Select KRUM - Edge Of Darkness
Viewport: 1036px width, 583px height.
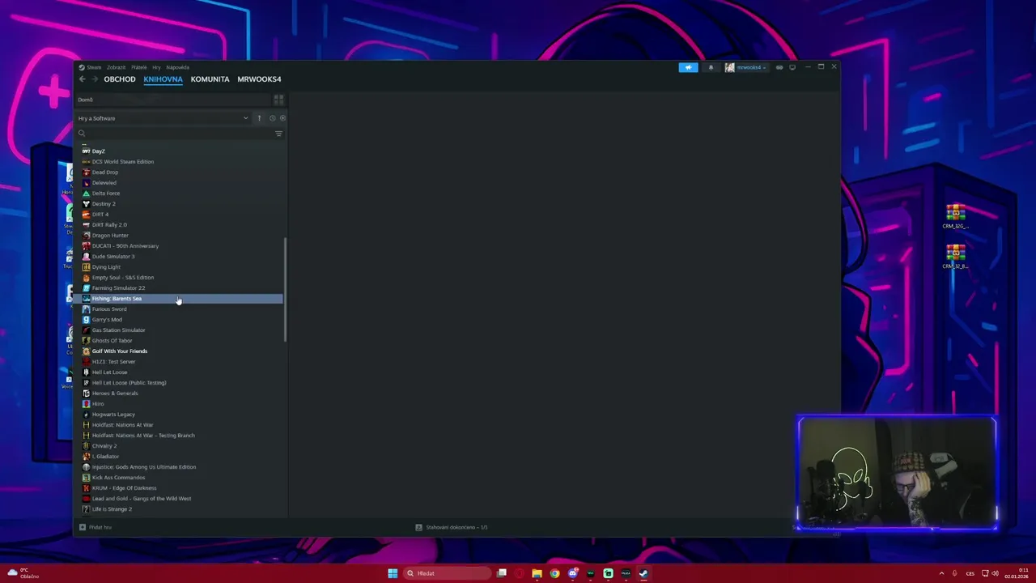click(x=124, y=488)
